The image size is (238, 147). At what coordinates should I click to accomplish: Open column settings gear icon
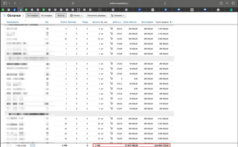click(x=171, y=22)
